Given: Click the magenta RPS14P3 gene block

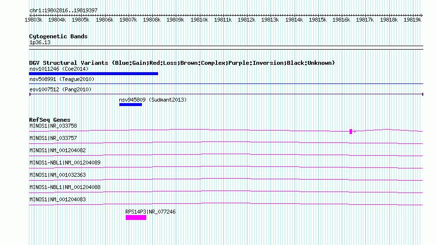Looking at the screenshot, I should coord(136,218).
